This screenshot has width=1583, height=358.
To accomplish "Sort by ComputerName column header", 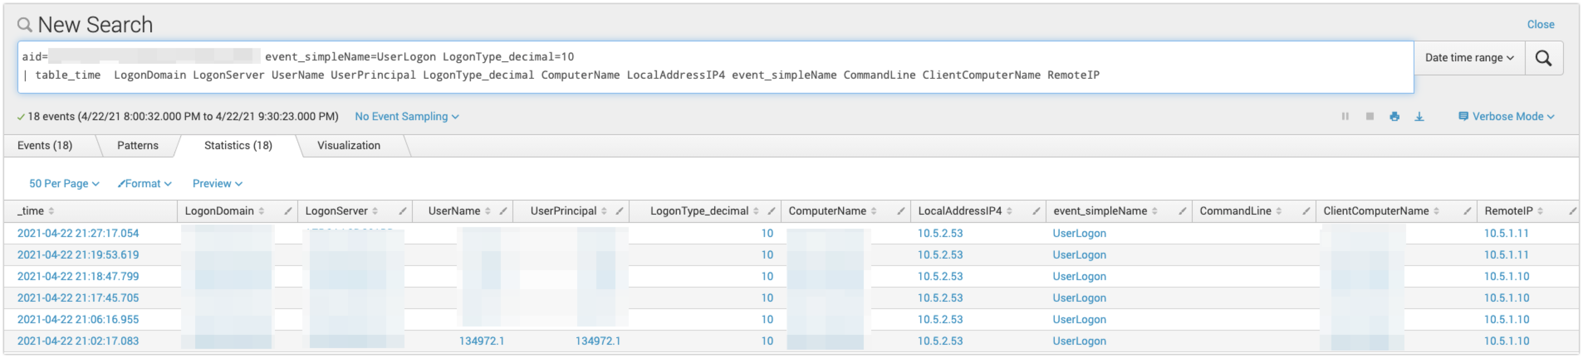I will click(x=833, y=211).
